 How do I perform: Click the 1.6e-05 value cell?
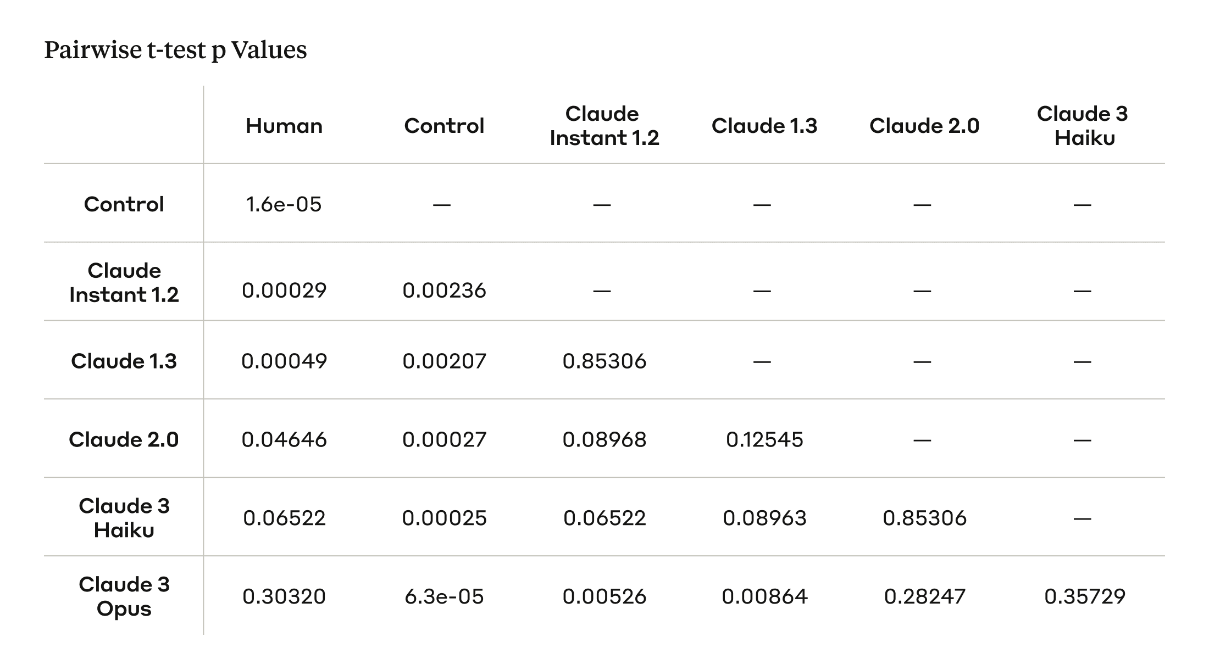point(284,204)
